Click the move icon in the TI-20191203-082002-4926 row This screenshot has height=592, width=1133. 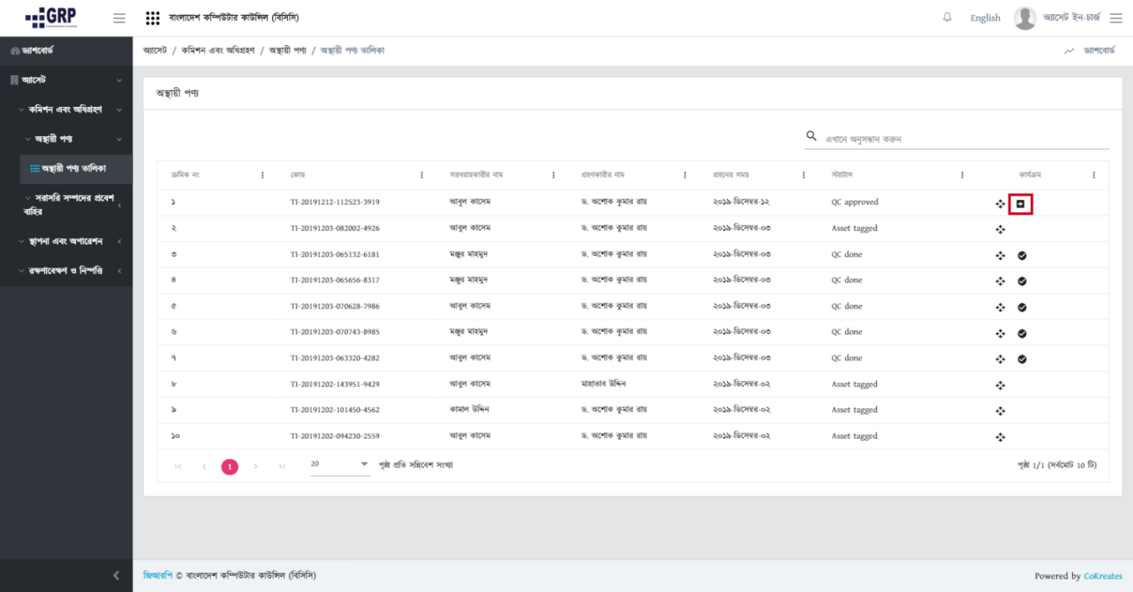[x=1000, y=230]
